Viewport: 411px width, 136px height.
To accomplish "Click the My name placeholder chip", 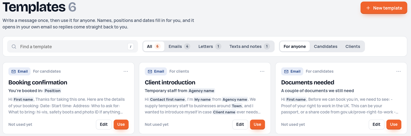I will pyautogui.click(x=203, y=99).
